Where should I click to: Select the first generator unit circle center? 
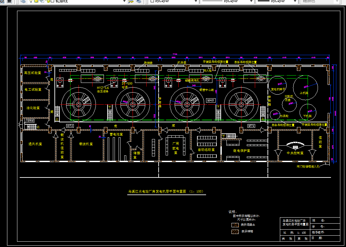click(78, 104)
